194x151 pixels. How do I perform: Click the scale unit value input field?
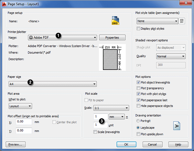pyautogui.click(x=101, y=125)
